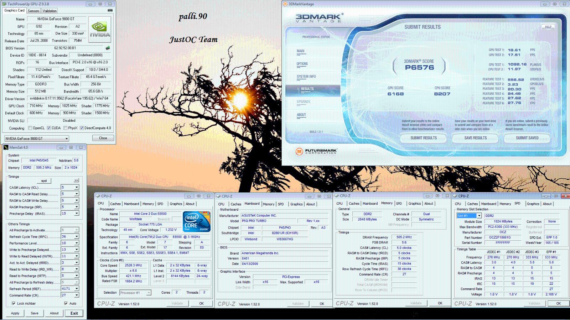The height and width of the screenshot is (320, 570).
Task: Open the Refresh Period (tREF) dropdown
Action: (x=76, y=289)
